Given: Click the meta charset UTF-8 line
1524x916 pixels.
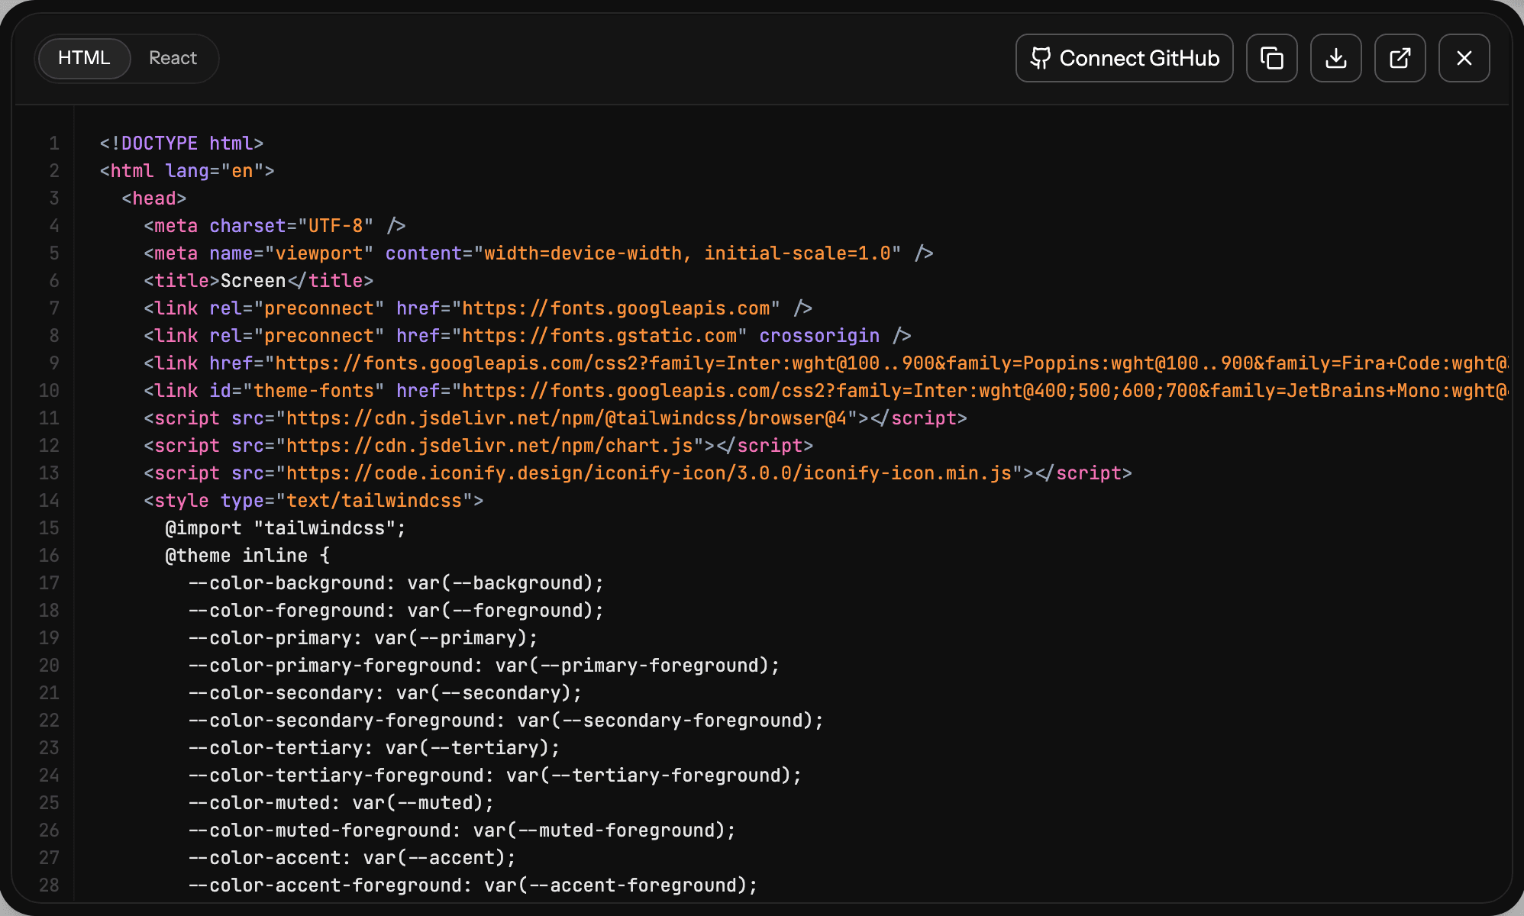Looking at the screenshot, I should (275, 226).
